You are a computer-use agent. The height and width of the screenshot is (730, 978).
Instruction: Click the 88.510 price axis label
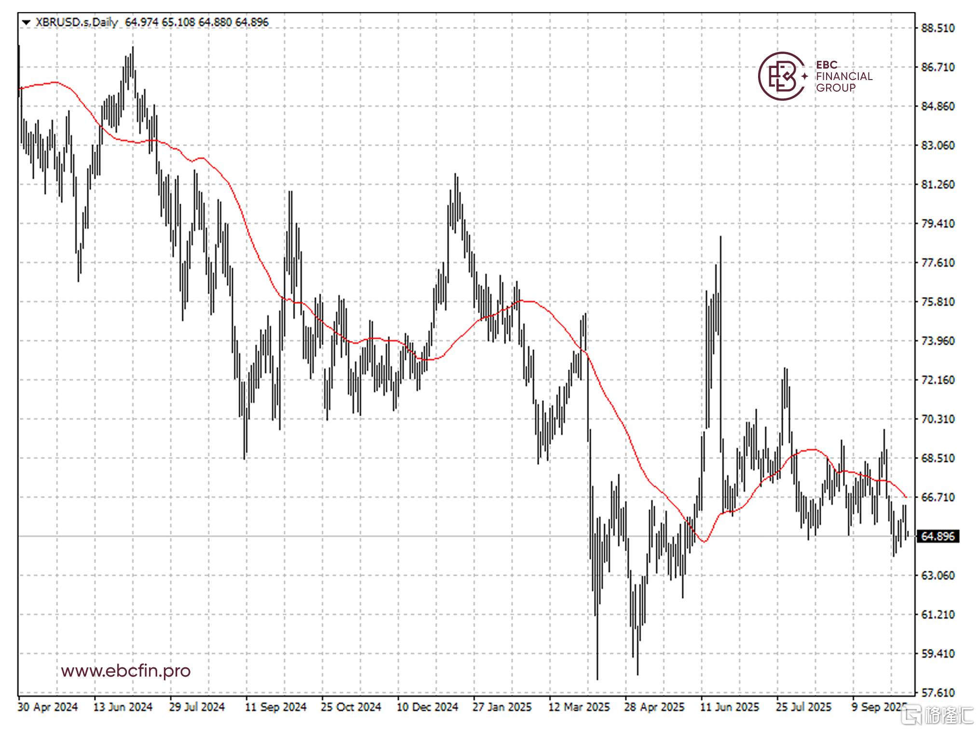[x=937, y=28]
